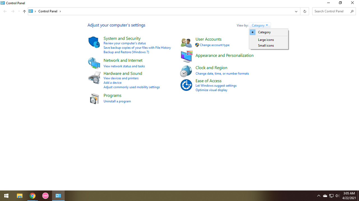Screen dimensions: 359x201
Task: Select Category in the View by menu
Action: tap(269, 32)
